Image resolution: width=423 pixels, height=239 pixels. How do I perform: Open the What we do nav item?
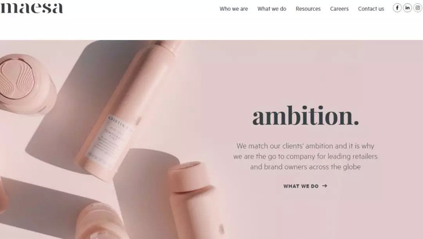tap(272, 9)
